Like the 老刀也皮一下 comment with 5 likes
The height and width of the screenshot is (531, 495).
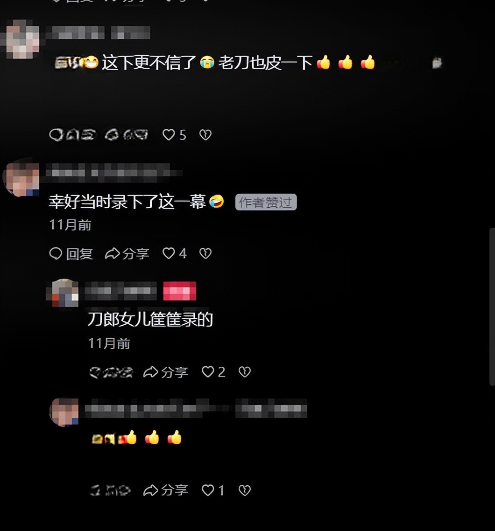[x=174, y=135]
